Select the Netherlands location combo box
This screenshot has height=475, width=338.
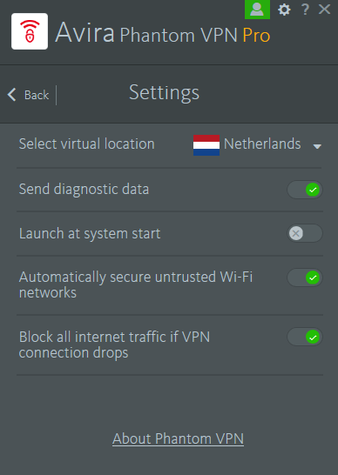click(257, 144)
